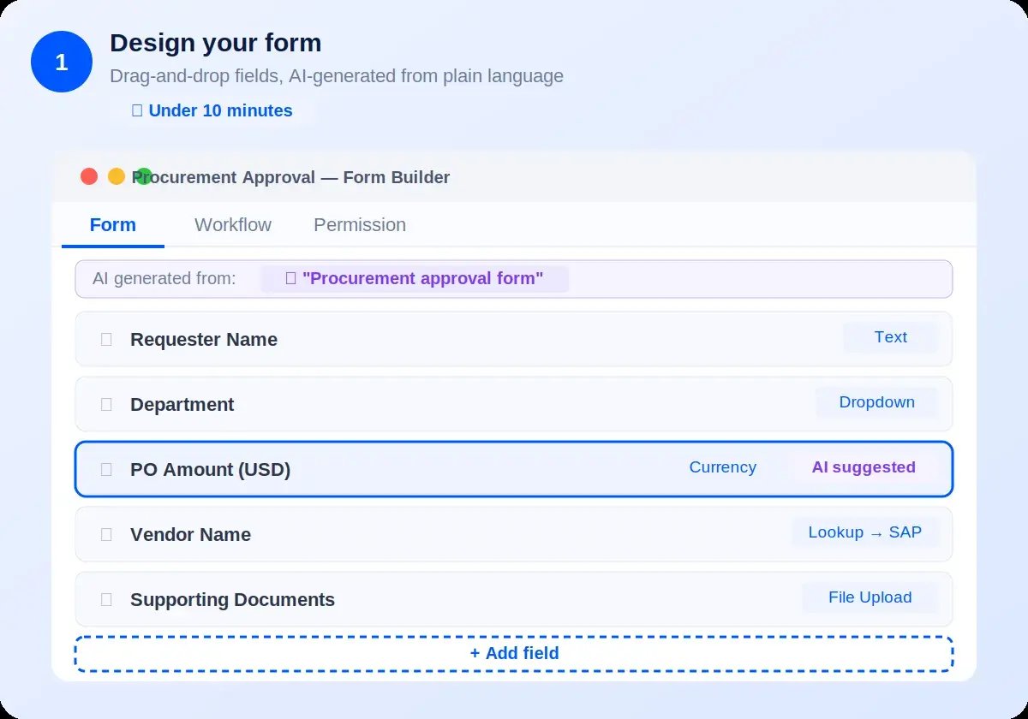1028x719 pixels.
Task: Click the AI sparkle icon in prompt chip
Action: click(x=290, y=279)
